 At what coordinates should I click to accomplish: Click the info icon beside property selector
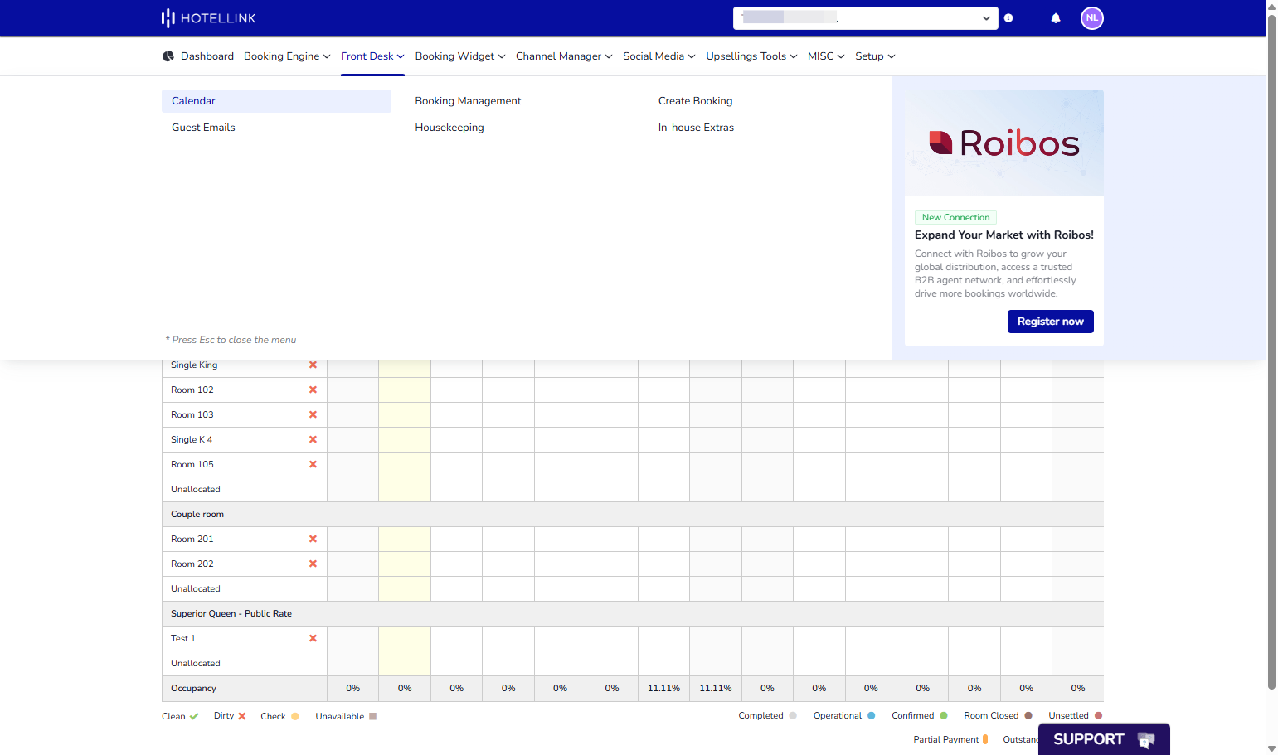coord(1008,18)
